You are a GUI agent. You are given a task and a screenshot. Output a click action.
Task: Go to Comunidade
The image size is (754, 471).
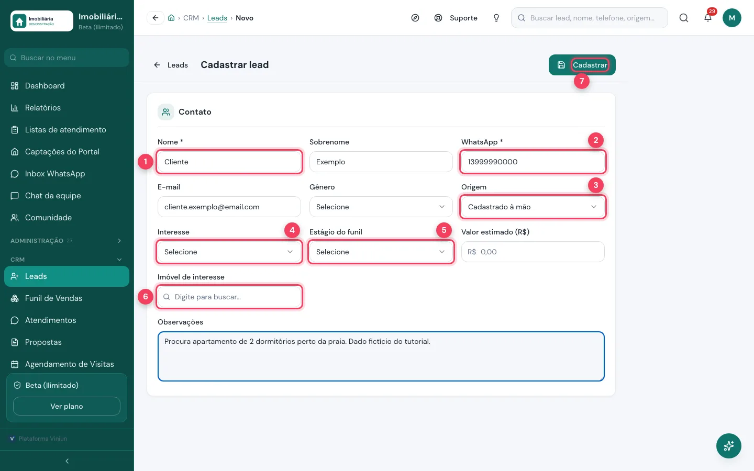(x=66, y=218)
